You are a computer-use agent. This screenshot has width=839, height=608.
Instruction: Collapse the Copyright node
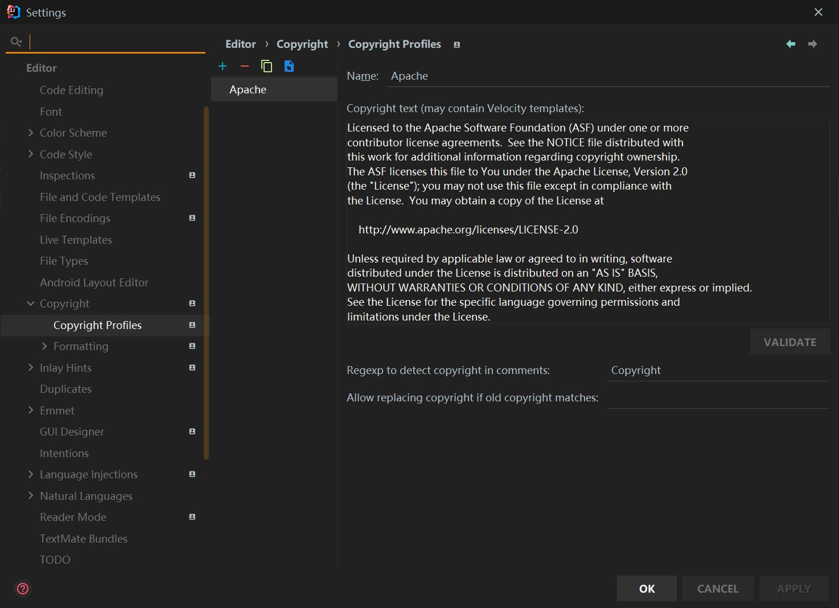pyautogui.click(x=31, y=303)
